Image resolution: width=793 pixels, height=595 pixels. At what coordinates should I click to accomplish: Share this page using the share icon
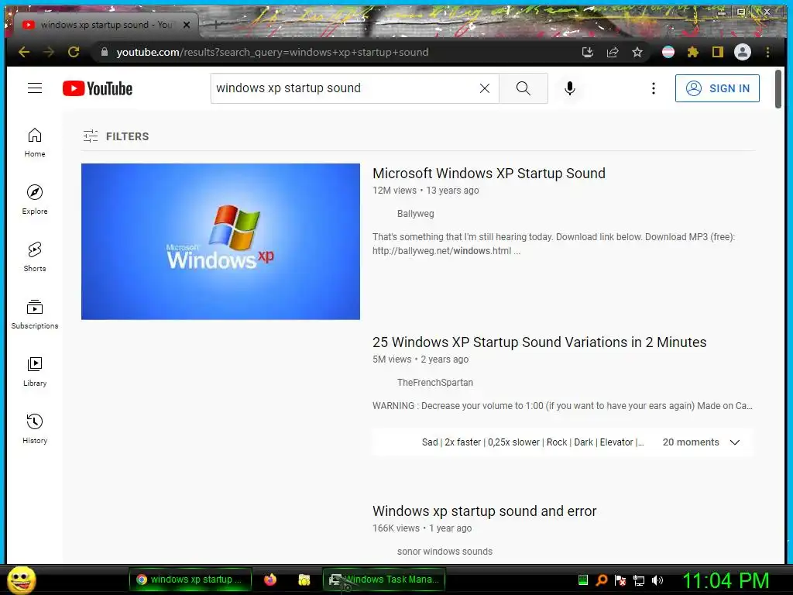pyautogui.click(x=613, y=52)
